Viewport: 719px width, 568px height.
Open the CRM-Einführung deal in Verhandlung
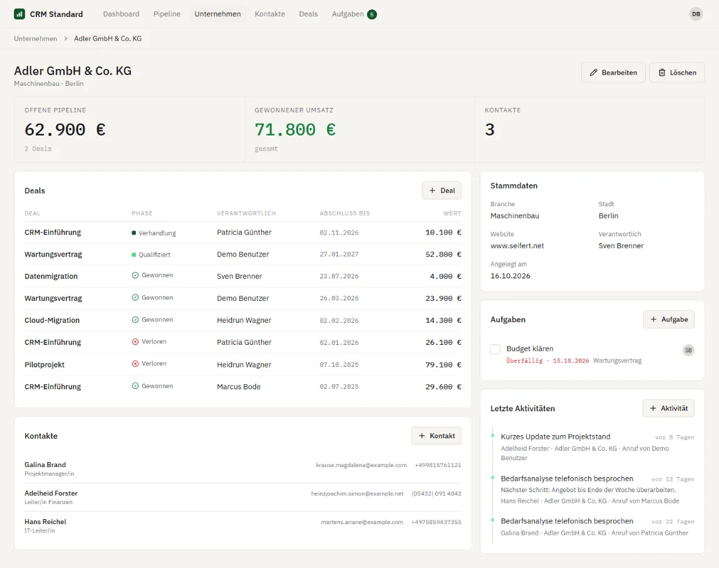click(x=53, y=233)
